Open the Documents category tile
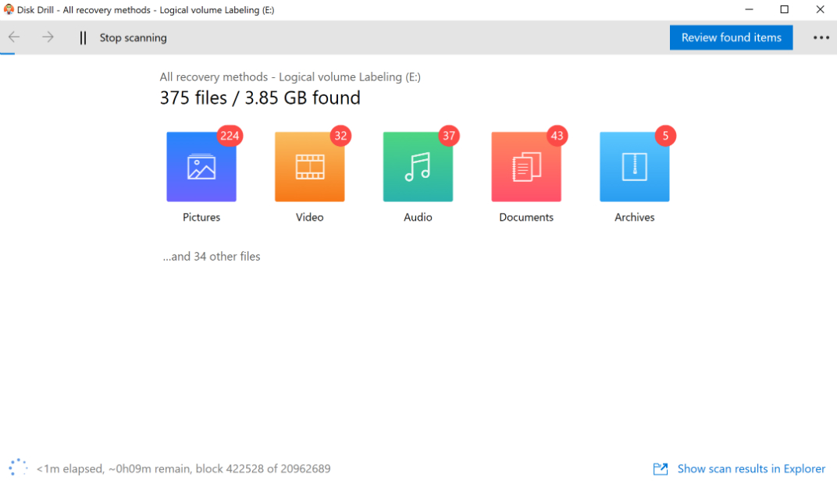Image resolution: width=837 pixels, height=487 pixels. coord(526,167)
